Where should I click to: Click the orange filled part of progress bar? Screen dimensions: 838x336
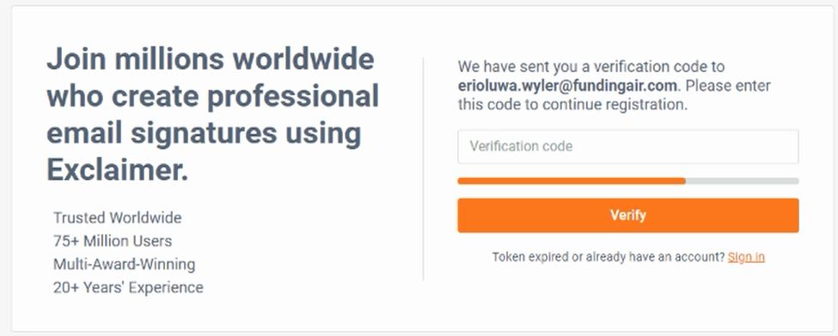(572, 181)
